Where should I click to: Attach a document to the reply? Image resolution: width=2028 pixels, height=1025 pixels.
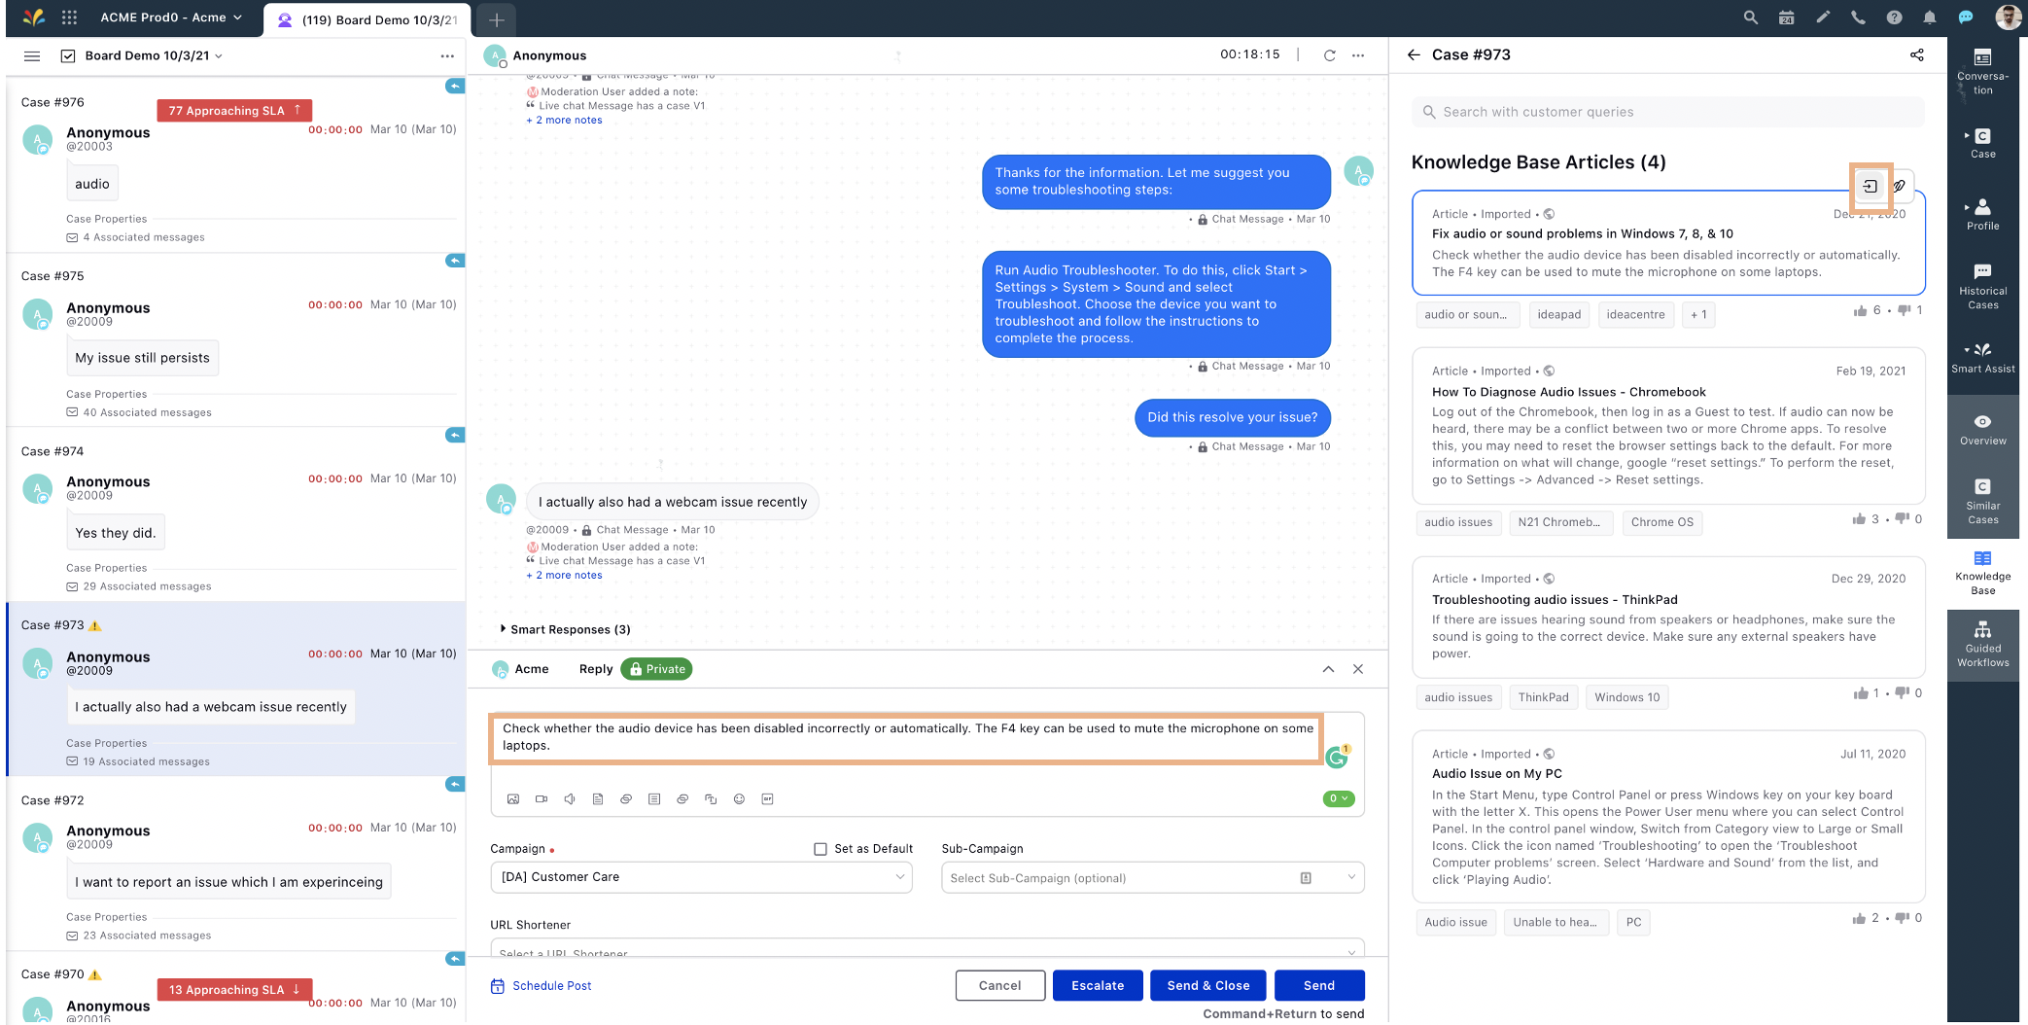point(598,799)
